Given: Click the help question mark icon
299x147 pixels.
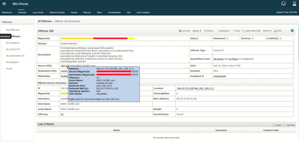Looking at the screenshot, I should pyautogui.click(x=292, y=31).
